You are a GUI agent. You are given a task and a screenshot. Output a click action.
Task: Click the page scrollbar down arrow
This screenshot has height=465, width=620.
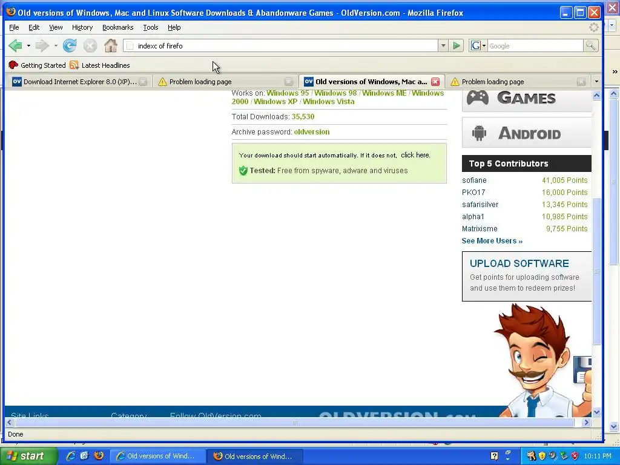coord(596,412)
